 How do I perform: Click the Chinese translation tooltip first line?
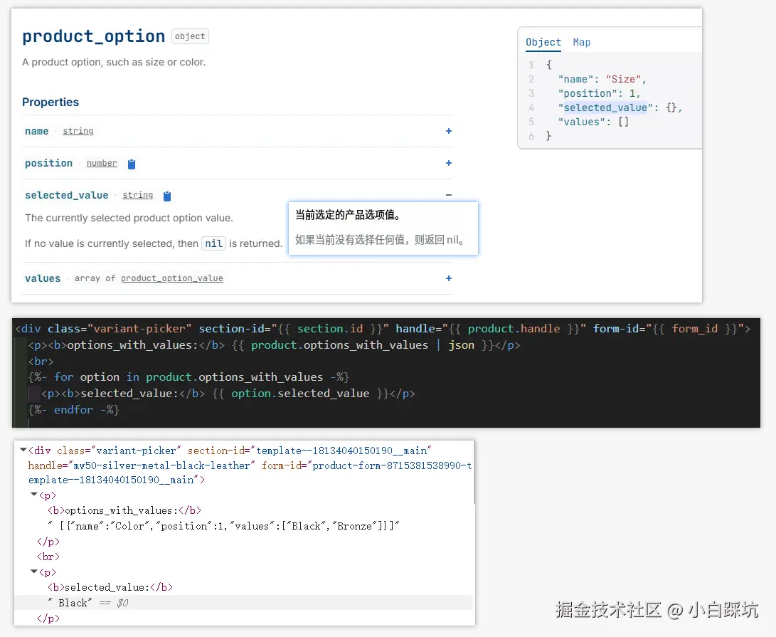pos(348,214)
